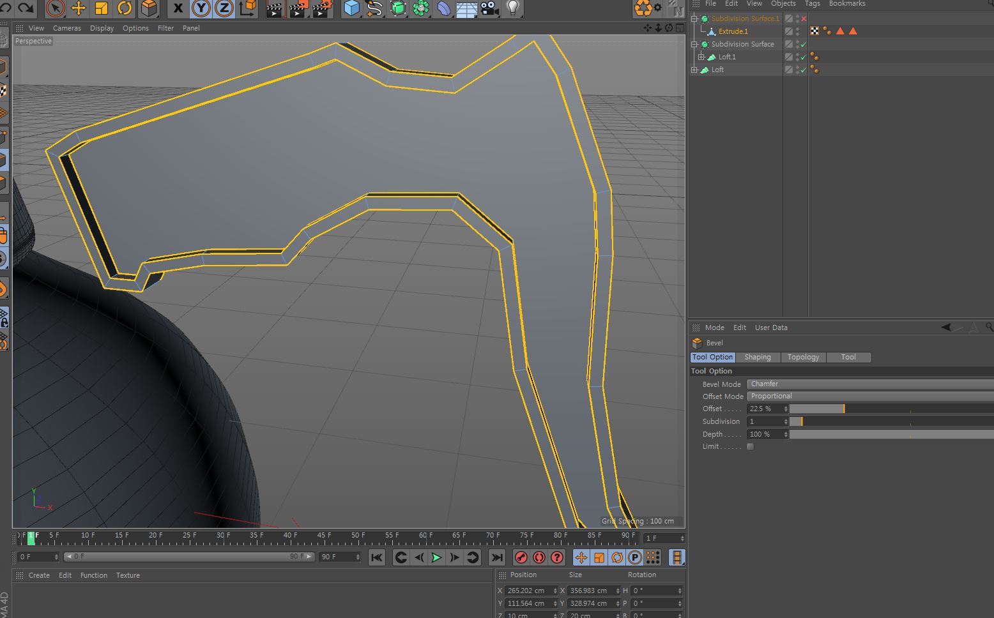This screenshot has width=994, height=618.
Task: Click checkerboard texture tag on Extrude.1
Action: (814, 31)
